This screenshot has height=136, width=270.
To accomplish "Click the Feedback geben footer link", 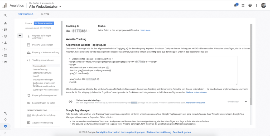I will tap(182, 132).
